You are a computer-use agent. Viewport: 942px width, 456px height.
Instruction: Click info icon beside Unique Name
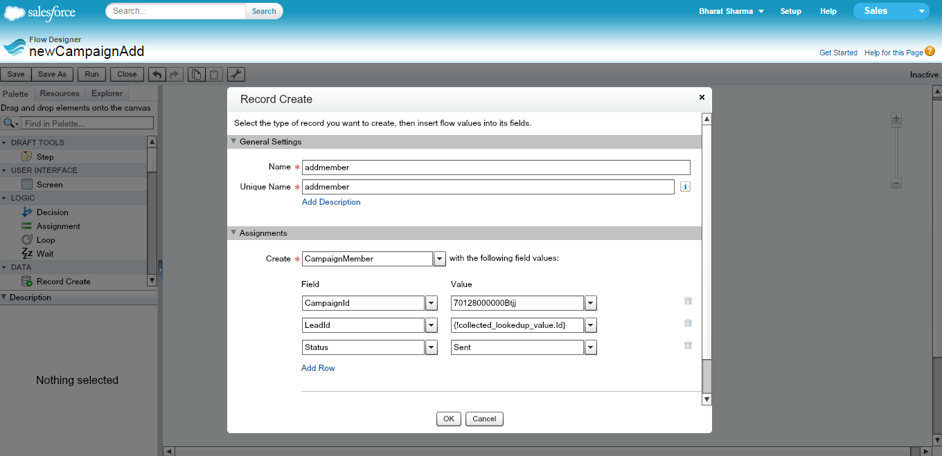tap(685, 187)
